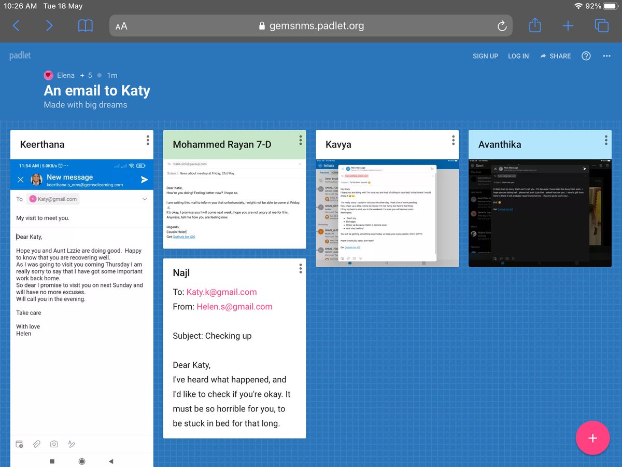Tap the Android home circle button
Viewport: 622px width, 467px height.
(82, 461)
